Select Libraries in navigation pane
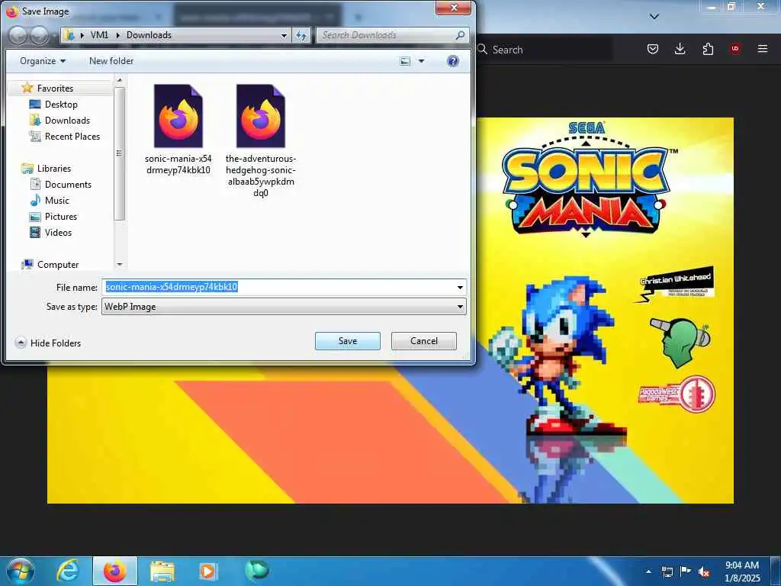Viewport: 781px width, 586px height. pos(54,169)
